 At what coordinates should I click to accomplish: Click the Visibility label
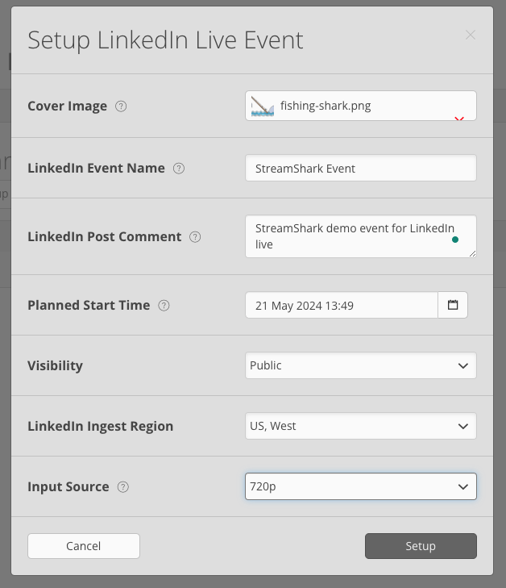[x=55, y=365]
